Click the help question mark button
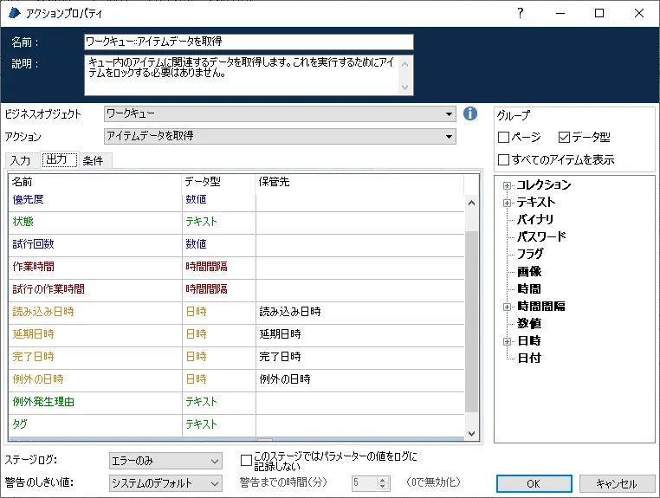This screenshot has height=498, width=660. (x=520, y=13)
